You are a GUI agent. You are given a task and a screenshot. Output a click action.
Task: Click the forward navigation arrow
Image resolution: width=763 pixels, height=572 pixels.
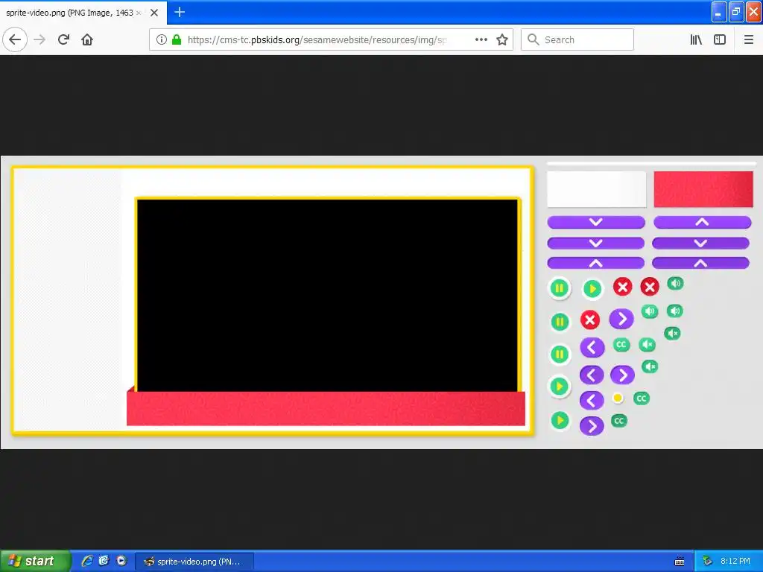pyautogui.click(x=39, y=40)
